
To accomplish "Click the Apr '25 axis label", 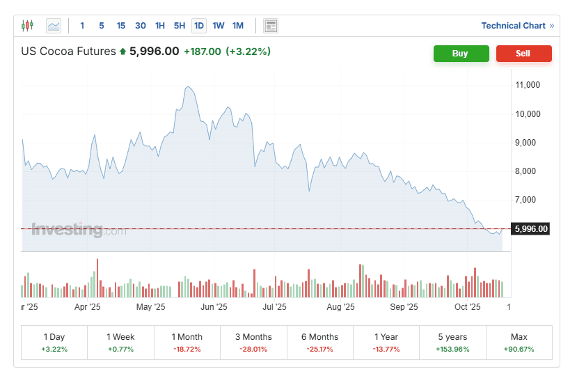I will coord(87,307).
